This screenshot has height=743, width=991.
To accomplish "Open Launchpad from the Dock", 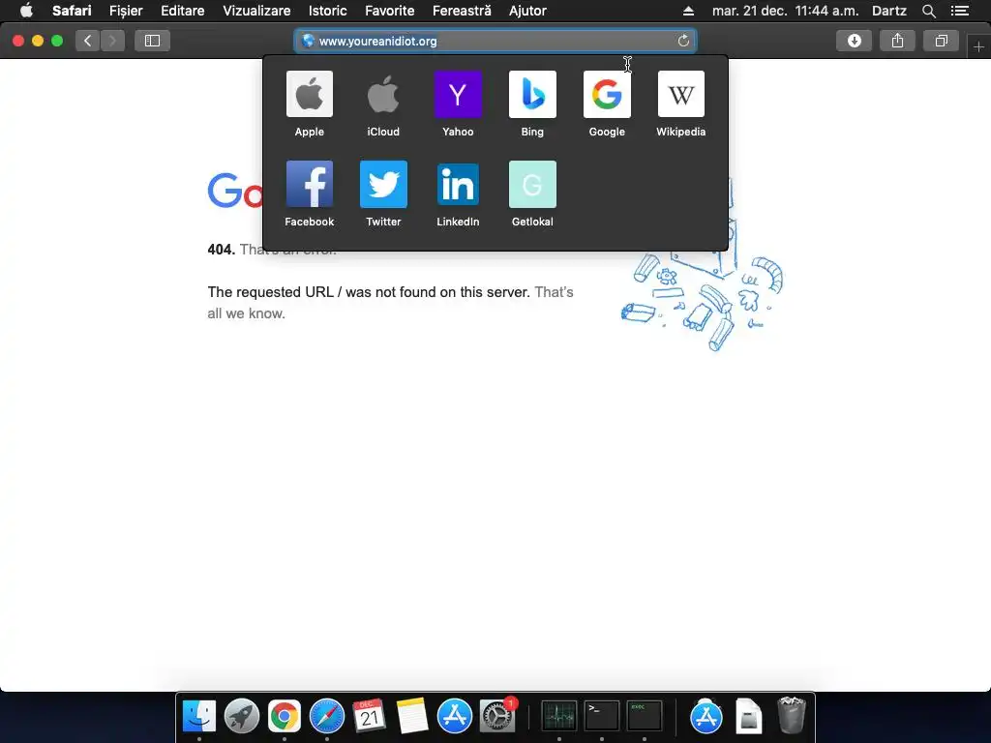I will 241,717.
